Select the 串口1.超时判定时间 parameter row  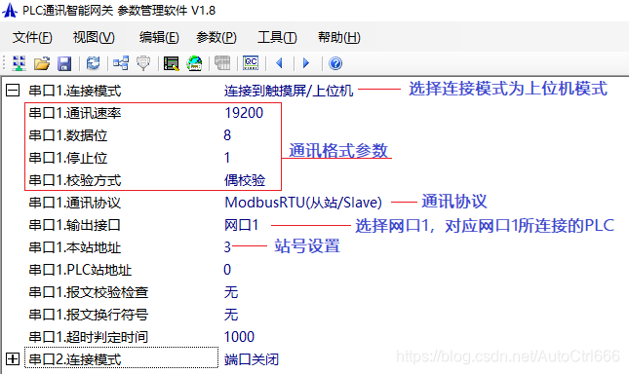(x=88, y=338)
